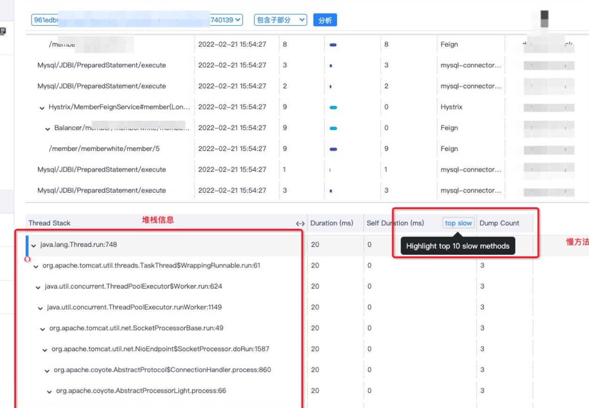589x408 pixels.
Task: Collapse java.lang.Thread.run:748 stack node
Action: pyautogui.click(x=33, y=245)
